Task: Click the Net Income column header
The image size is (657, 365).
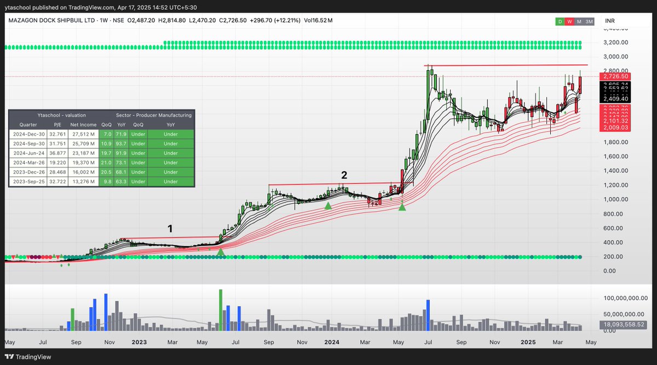Action: [83, 124]
